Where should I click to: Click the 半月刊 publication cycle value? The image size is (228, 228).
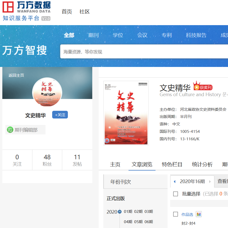[186, 117]
